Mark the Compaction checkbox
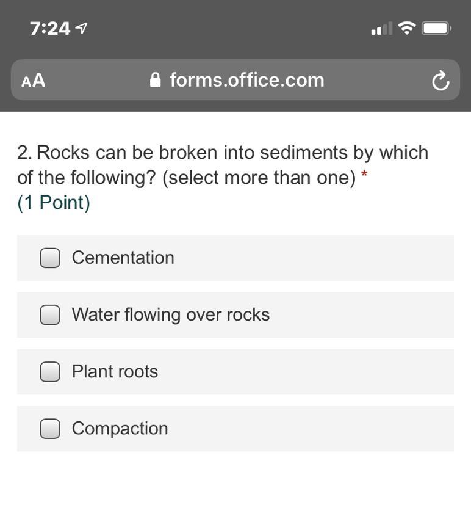Image resolution: width=471 pixels, height=505 pixels. 50,429
